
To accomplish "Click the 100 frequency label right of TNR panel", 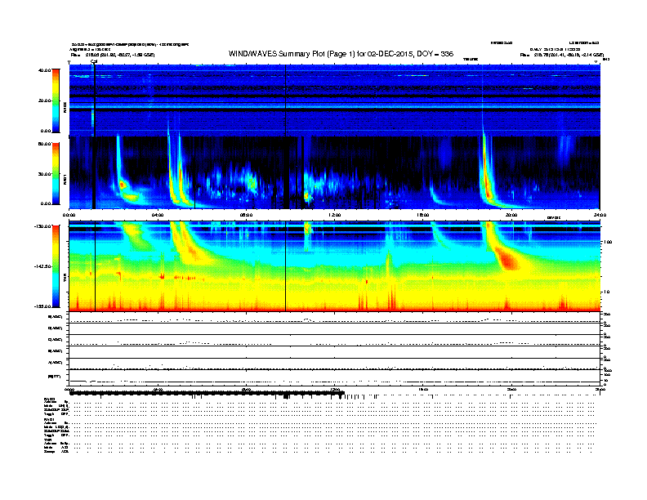I will (x=608, y=242).
